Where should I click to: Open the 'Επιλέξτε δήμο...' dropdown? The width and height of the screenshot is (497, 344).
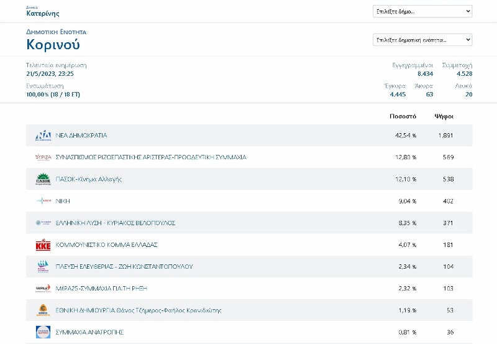422,11
